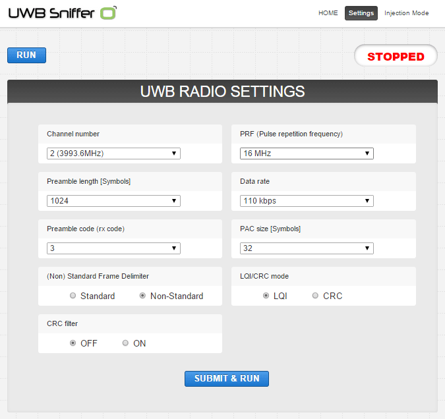Open the Channel number dropdown

pyautogui.click(x=113, y=154)
